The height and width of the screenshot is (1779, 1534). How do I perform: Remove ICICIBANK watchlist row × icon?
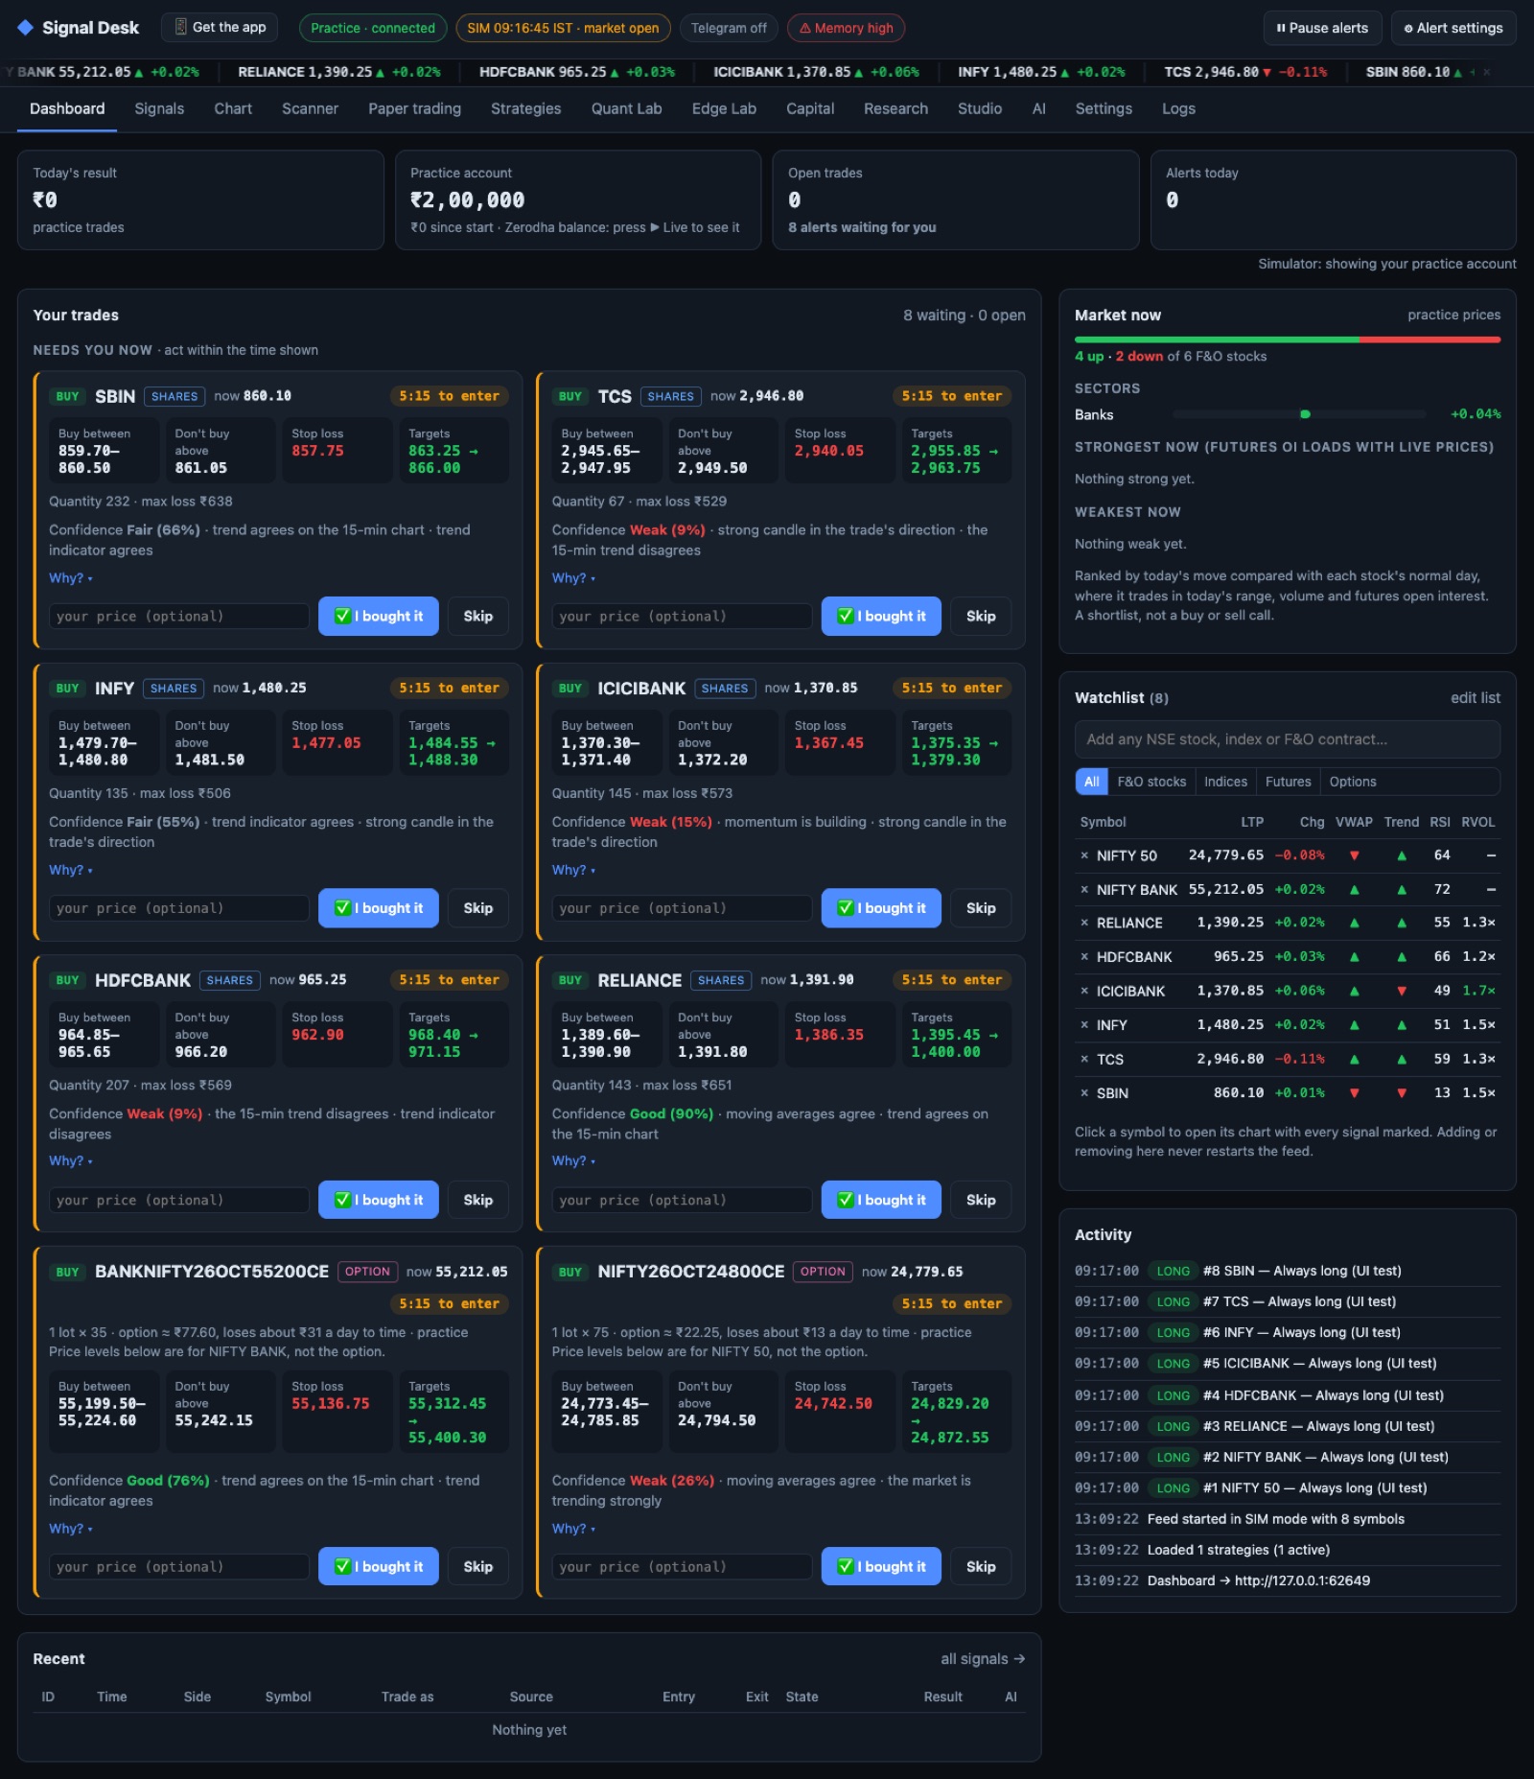tap(1084, 991)
